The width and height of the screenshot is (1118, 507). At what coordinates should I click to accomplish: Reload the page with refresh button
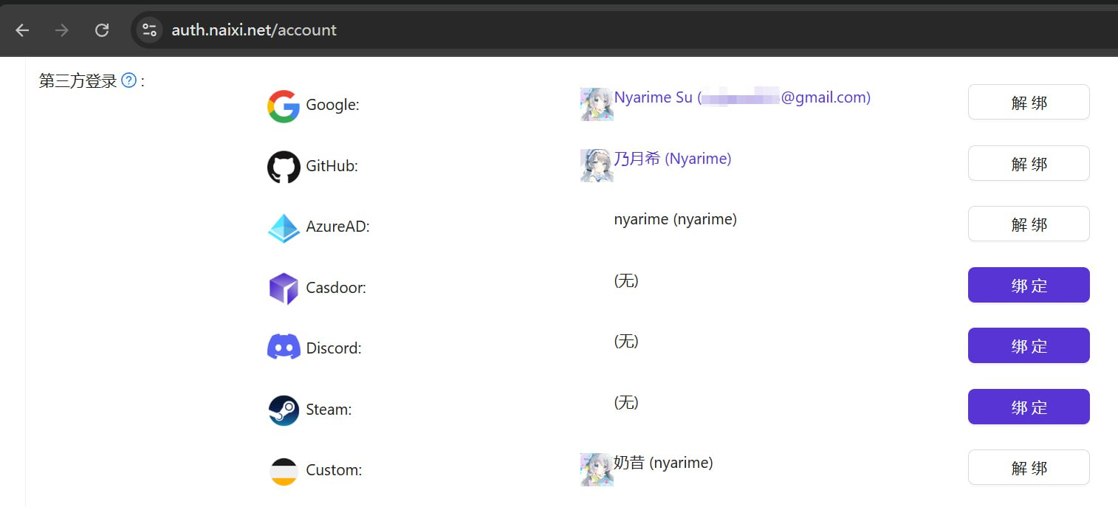[x=102, y=30]
